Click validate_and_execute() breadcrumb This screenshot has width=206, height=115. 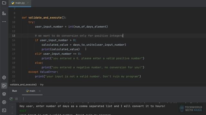(x=23, y=85)
